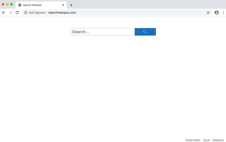
Task: Open the EULA link
Action: [x=206, y=140]
